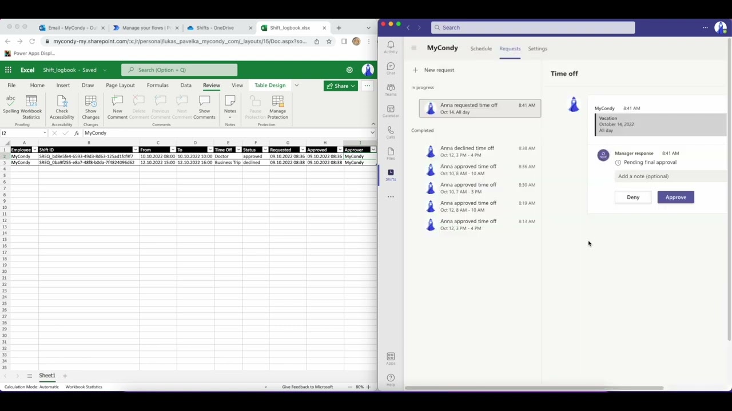Select Shifts in the Teams sidebar
Image resolution: width=732 pixels, height=411 pixels.
point(391,175)
